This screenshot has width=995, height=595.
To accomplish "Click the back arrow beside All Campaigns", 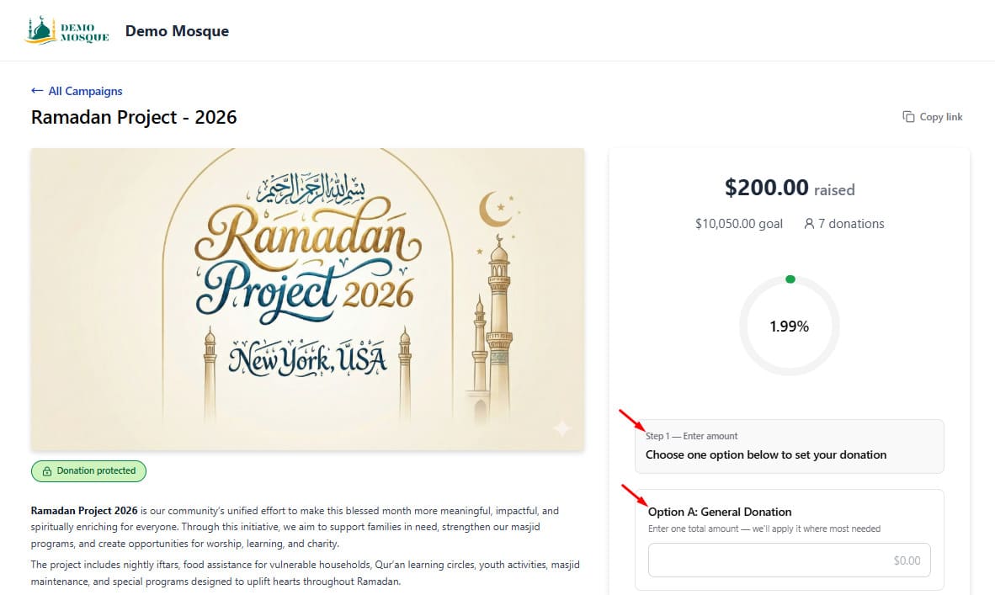I will pos(37,91).
